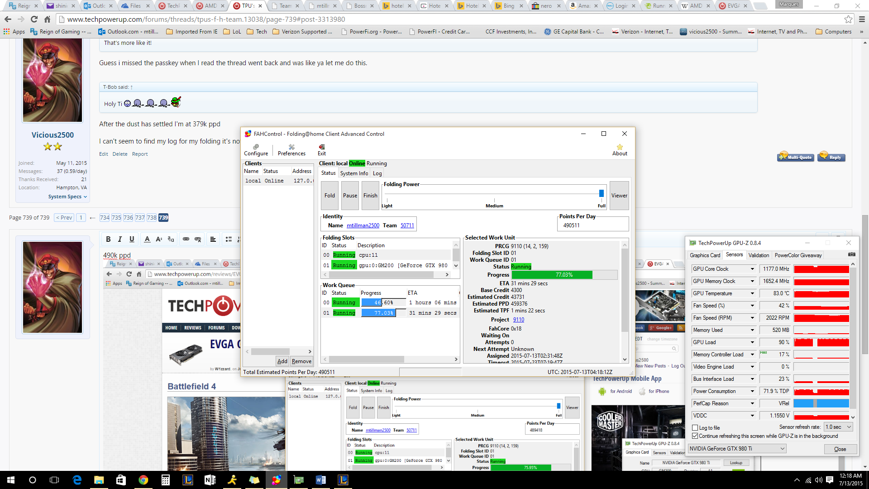Viewport: 869px width, 489px height.
Task: Click Multi-Quote button on the post
Action: pos(795,157)
